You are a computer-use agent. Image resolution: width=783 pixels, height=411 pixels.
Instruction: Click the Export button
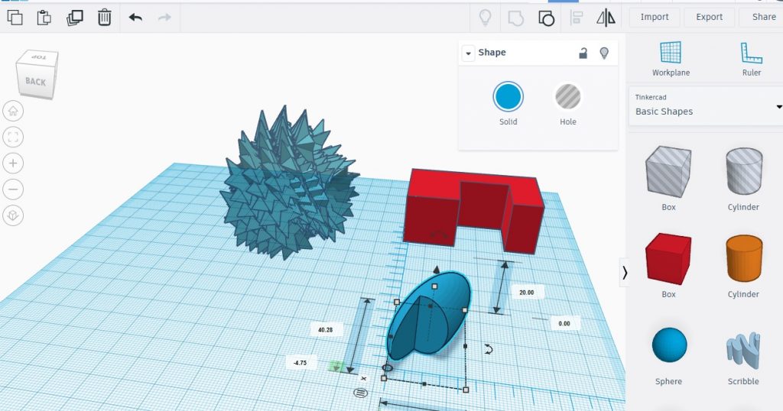pos(709,17)
